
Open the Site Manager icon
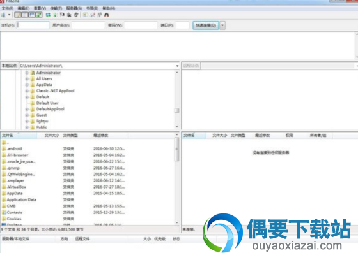point(3,15)
